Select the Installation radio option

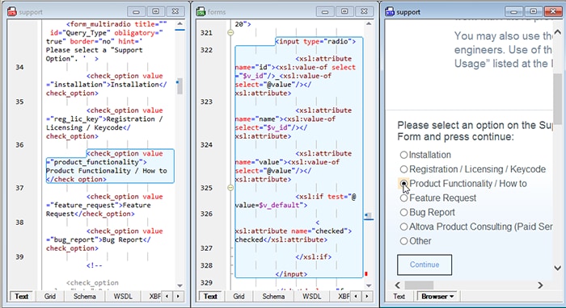(x=403, y=155)
